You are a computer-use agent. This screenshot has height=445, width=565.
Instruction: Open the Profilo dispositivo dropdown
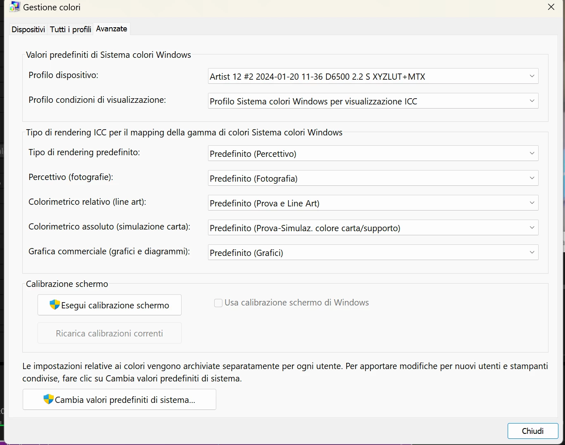point(373,76)
